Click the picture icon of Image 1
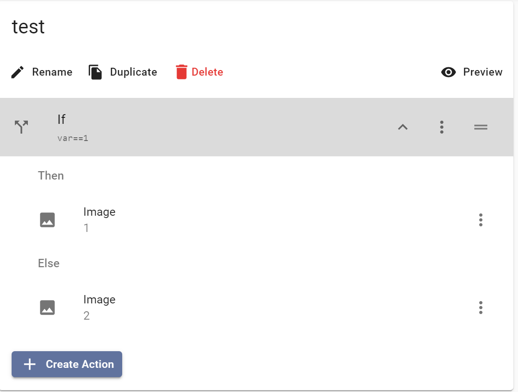Screen dimensions: 518x392 (x=47, y=220)
